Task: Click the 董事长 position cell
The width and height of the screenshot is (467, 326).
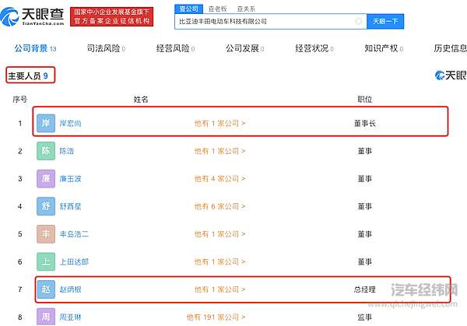Action: point(365,123)
